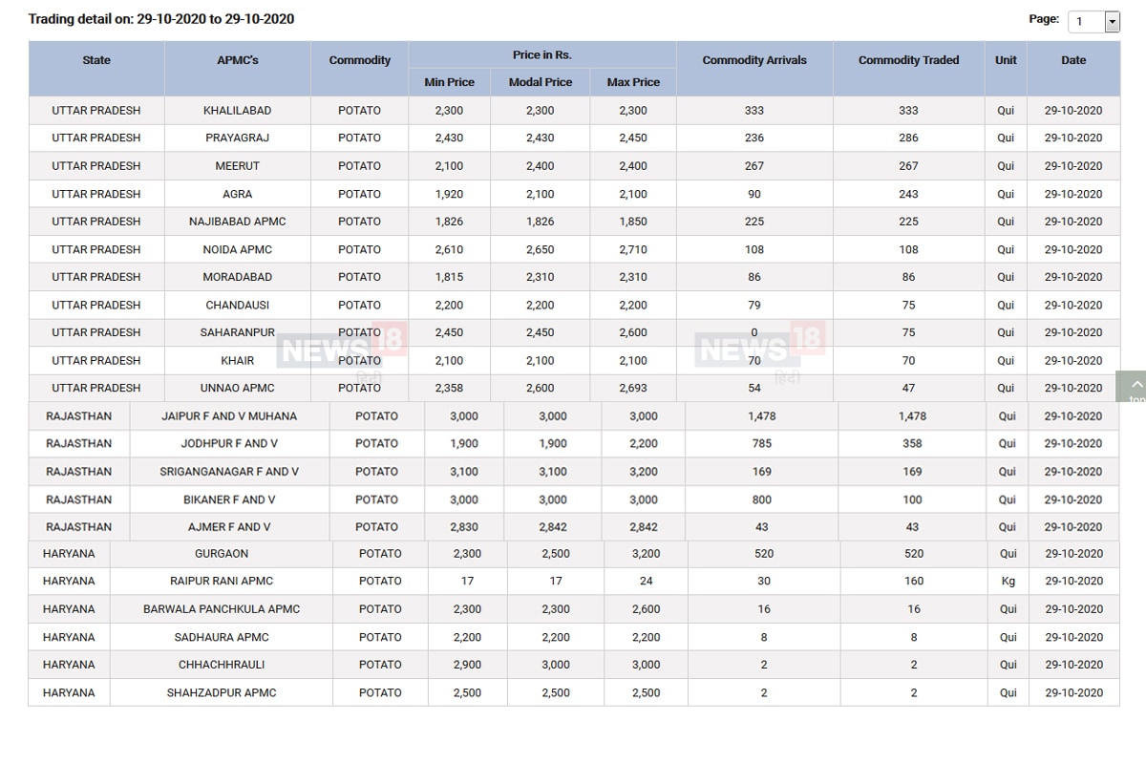Image resolution: width=1146 pixels, height=764 pixels.
Task: Click the Modal Price column header
Action: click(x=541, y=82)
